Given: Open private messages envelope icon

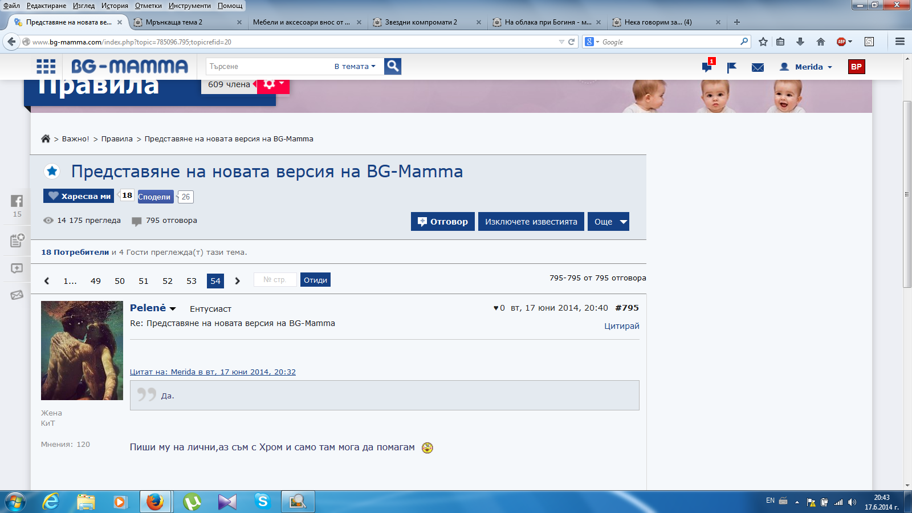Looking at the screenshot, I should coord(758,67).
